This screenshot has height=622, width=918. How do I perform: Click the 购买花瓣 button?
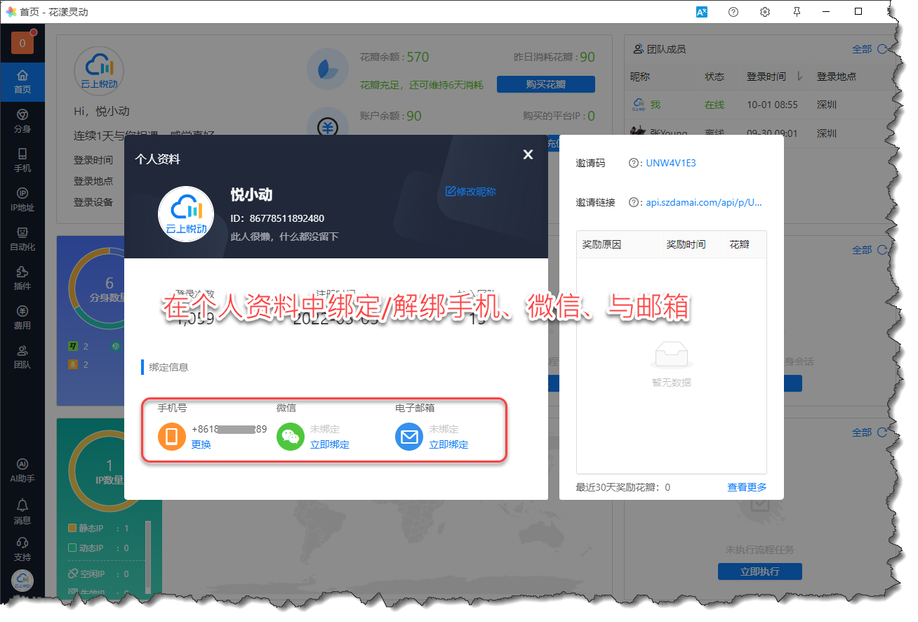[x=545, y=84]
